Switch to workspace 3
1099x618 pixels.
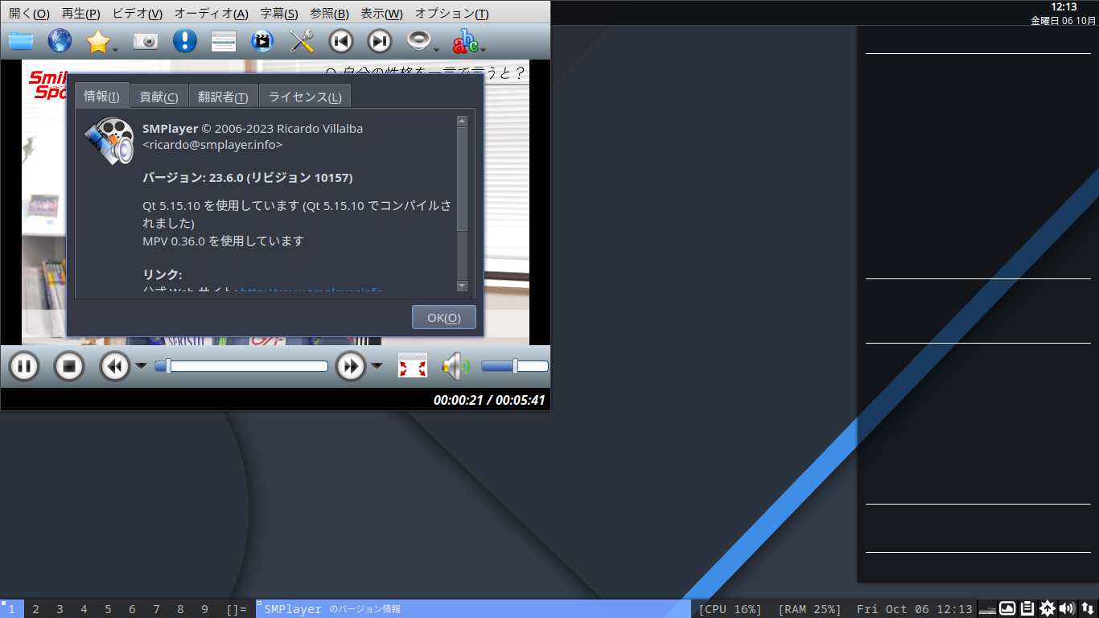[60, 609]
